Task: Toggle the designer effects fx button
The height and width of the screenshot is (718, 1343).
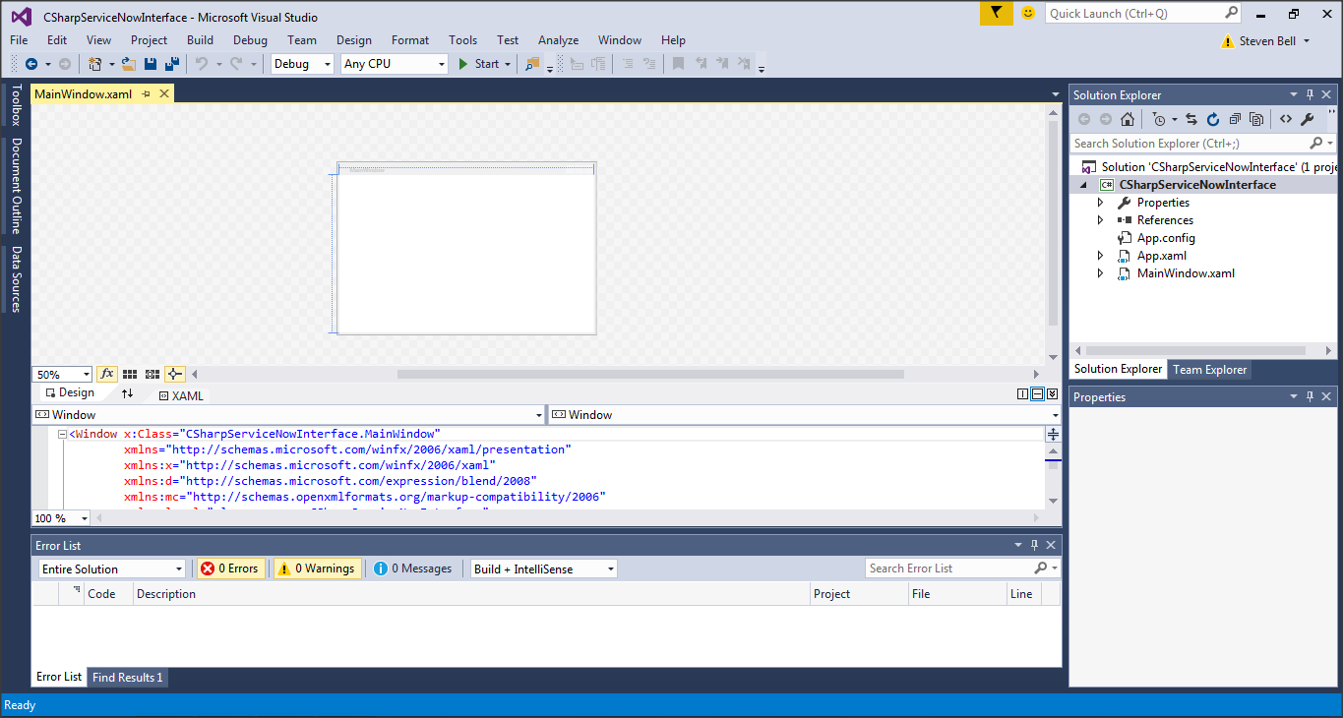Action: [x=107, y=374]
